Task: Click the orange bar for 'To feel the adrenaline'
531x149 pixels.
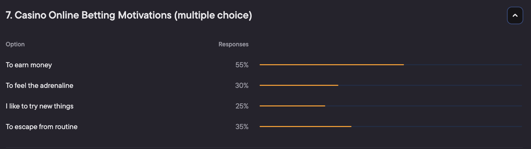Action: pyautogui.click(x=299, y=85)
